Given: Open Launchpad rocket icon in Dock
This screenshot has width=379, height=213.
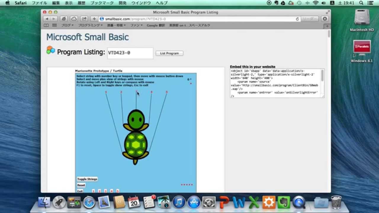Looking at the screenshot, I should (x=59, y=202).
